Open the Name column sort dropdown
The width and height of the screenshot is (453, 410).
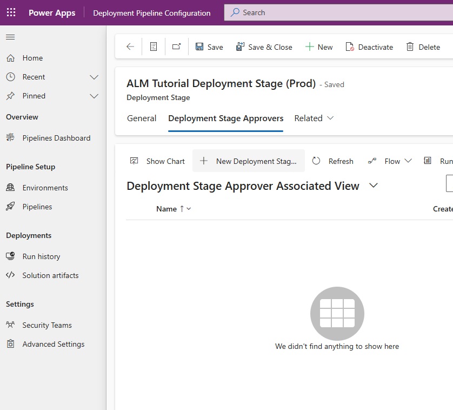pos(189,209)
